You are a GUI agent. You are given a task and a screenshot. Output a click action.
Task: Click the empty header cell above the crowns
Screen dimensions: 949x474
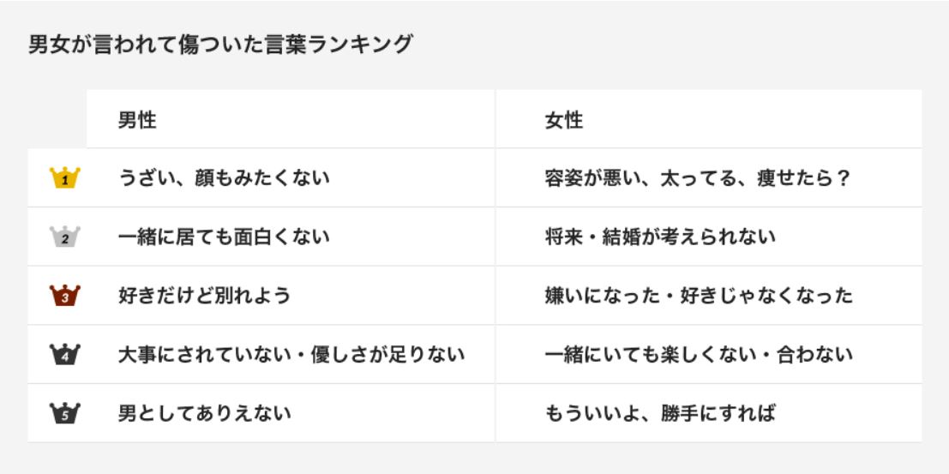point(57,119)
